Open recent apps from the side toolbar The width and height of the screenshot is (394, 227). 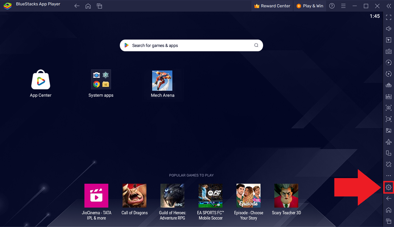point(389,221)
